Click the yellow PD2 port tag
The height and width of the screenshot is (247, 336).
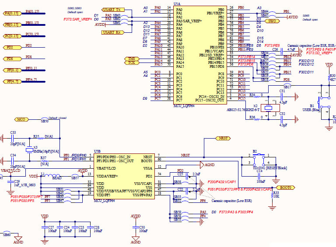tap(12, 48)
